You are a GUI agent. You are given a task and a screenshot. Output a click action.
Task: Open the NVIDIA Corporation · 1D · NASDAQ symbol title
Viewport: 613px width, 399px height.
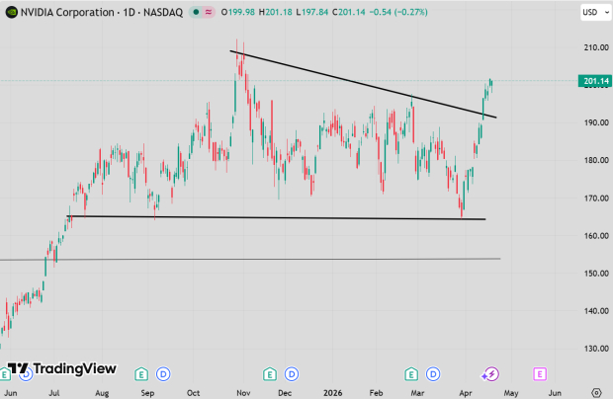(x=102, y=12)
